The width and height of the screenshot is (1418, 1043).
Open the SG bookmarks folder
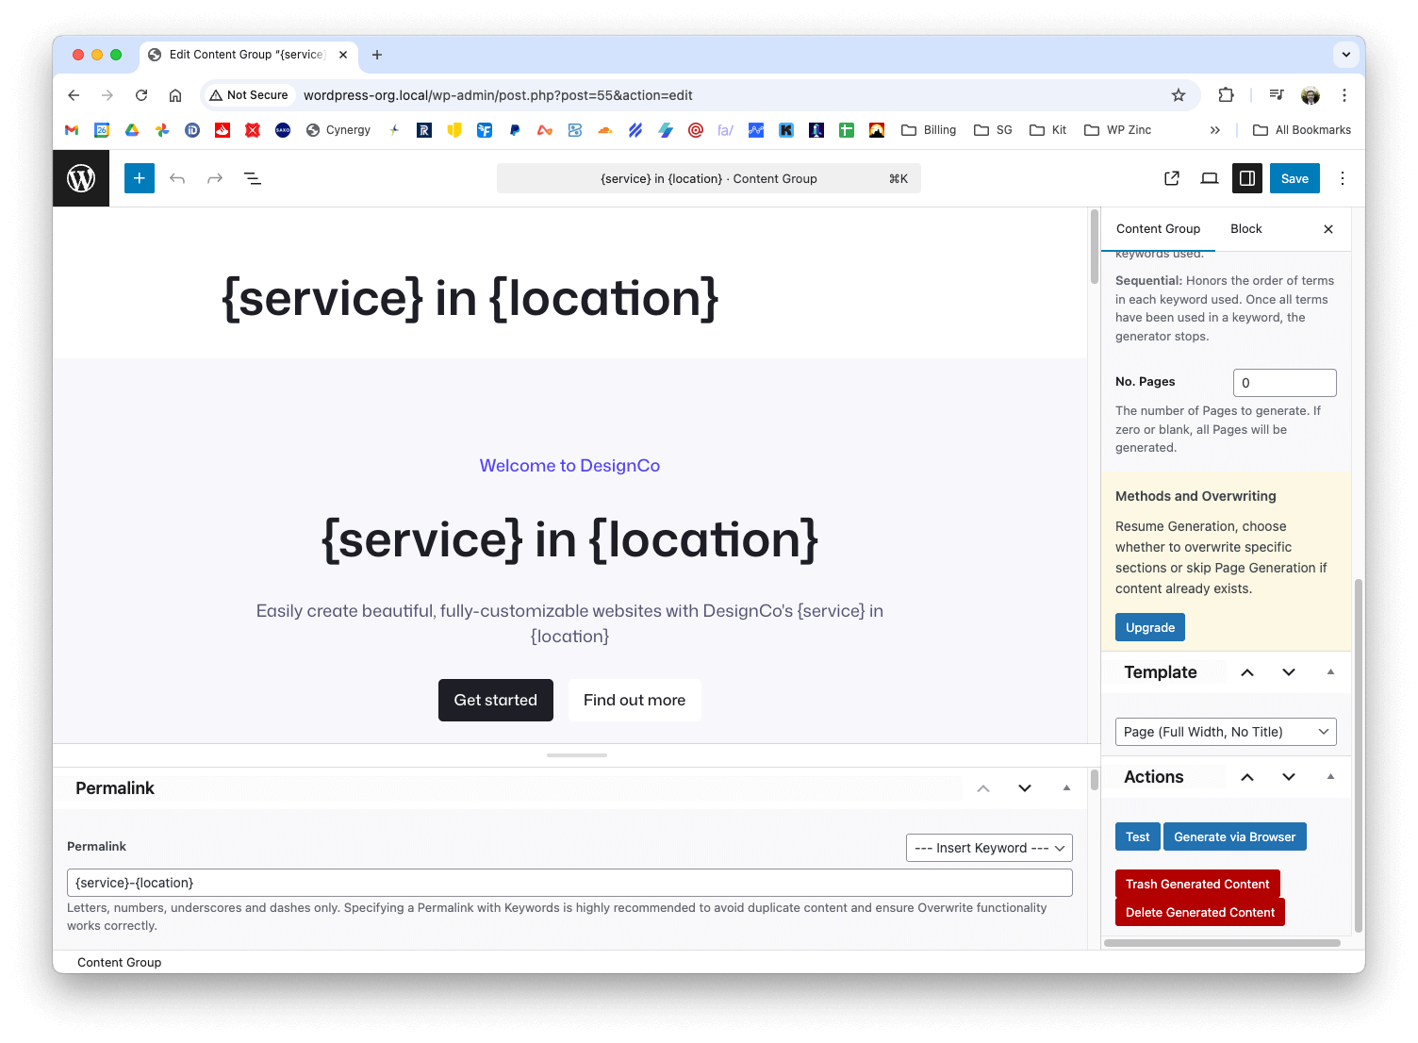(993, 130)
